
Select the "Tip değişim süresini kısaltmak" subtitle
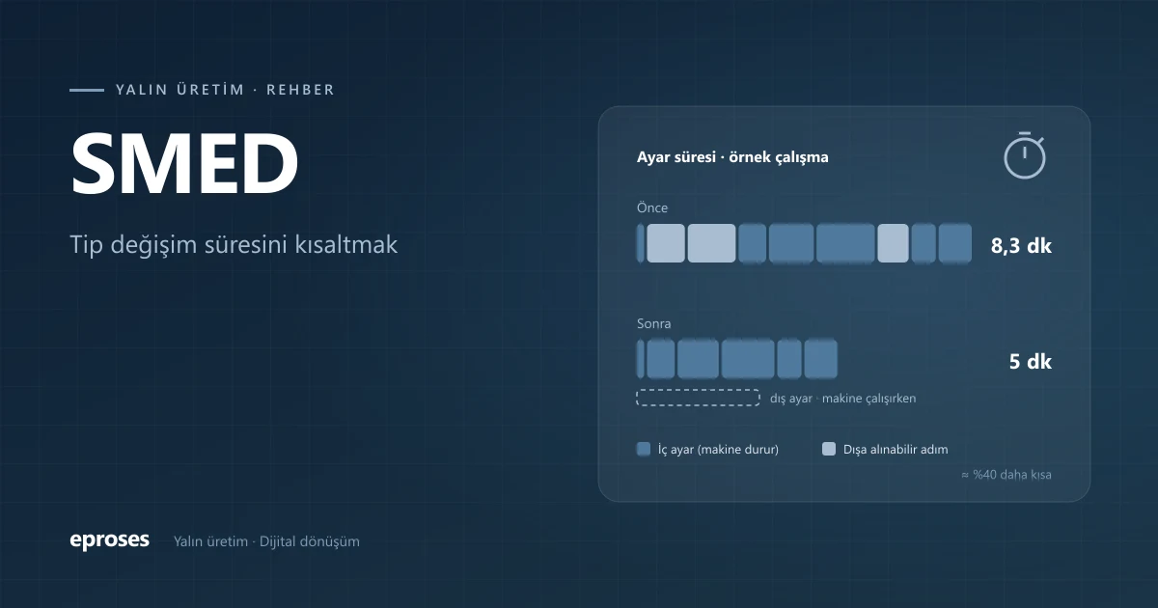234,244
